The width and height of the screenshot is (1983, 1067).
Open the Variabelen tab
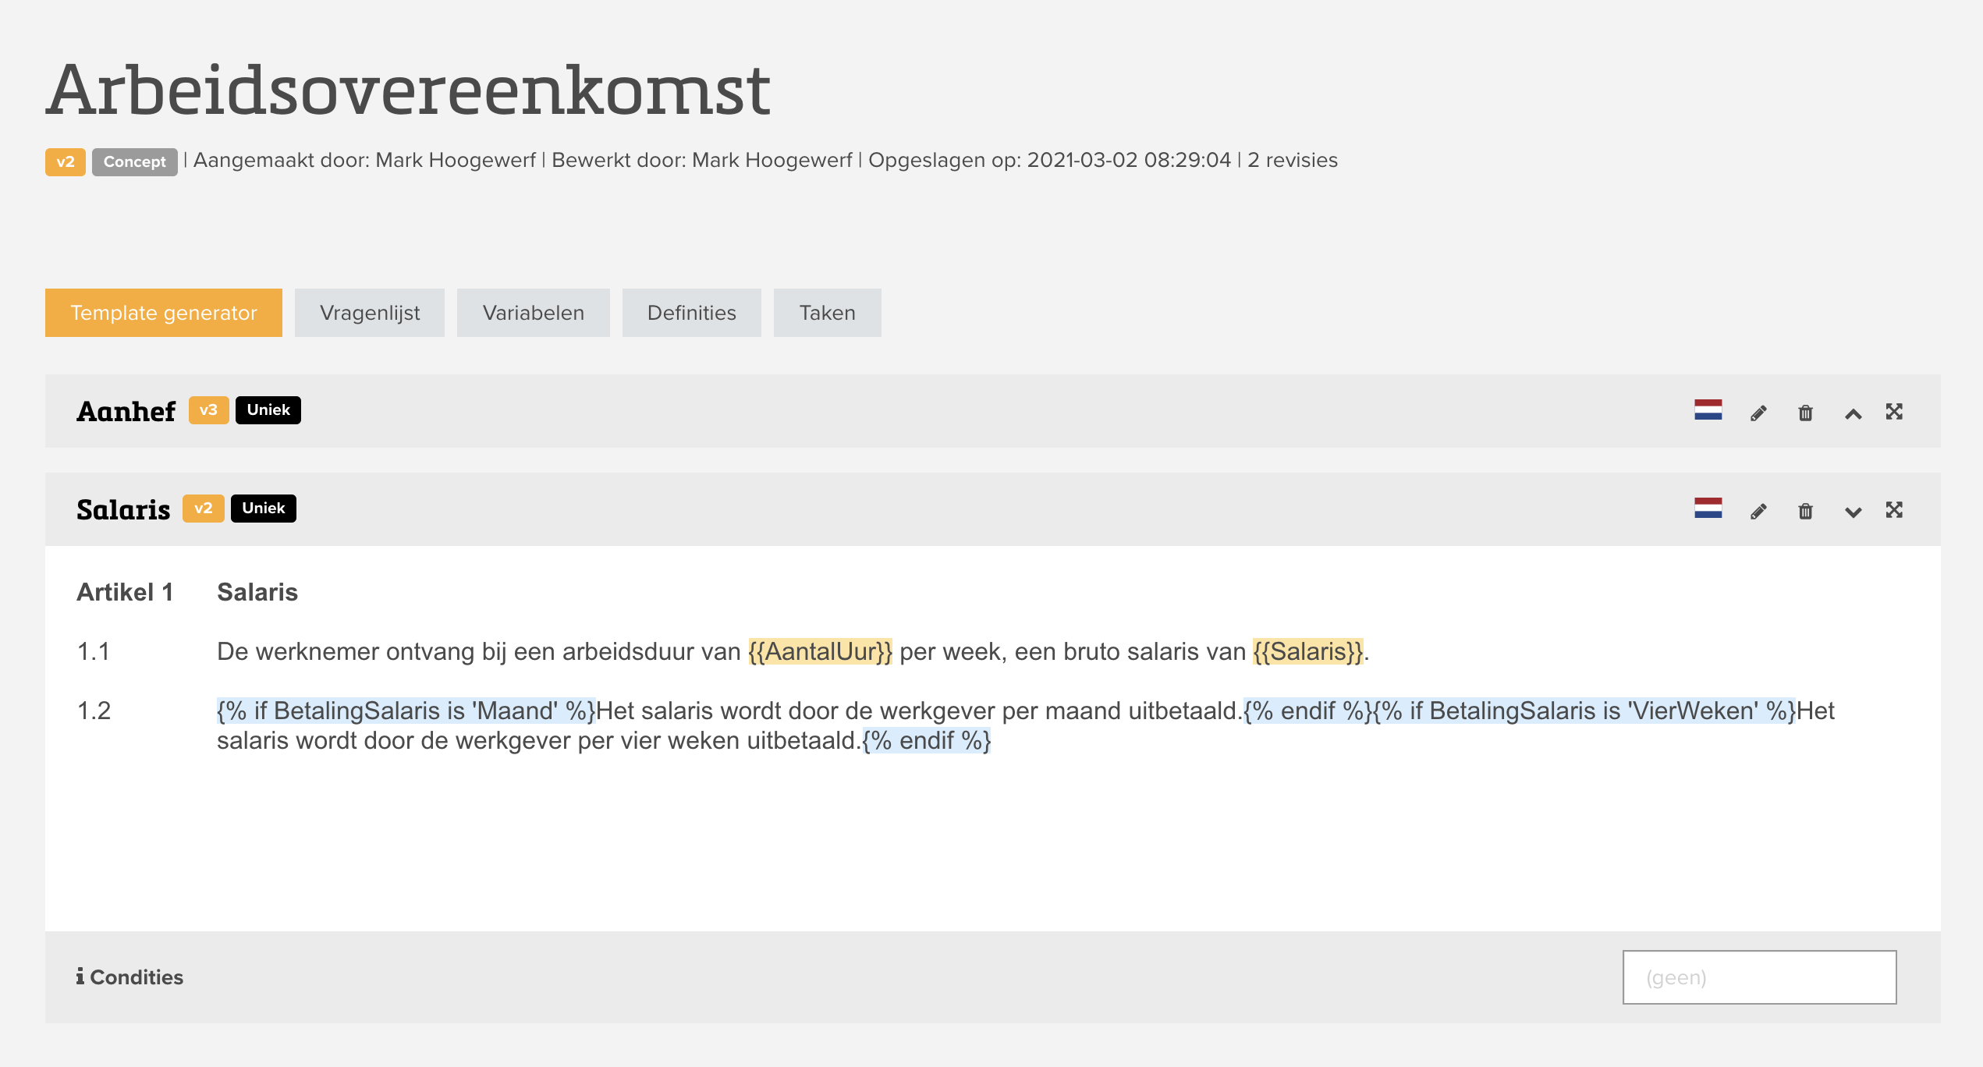[x=534, y=313]
